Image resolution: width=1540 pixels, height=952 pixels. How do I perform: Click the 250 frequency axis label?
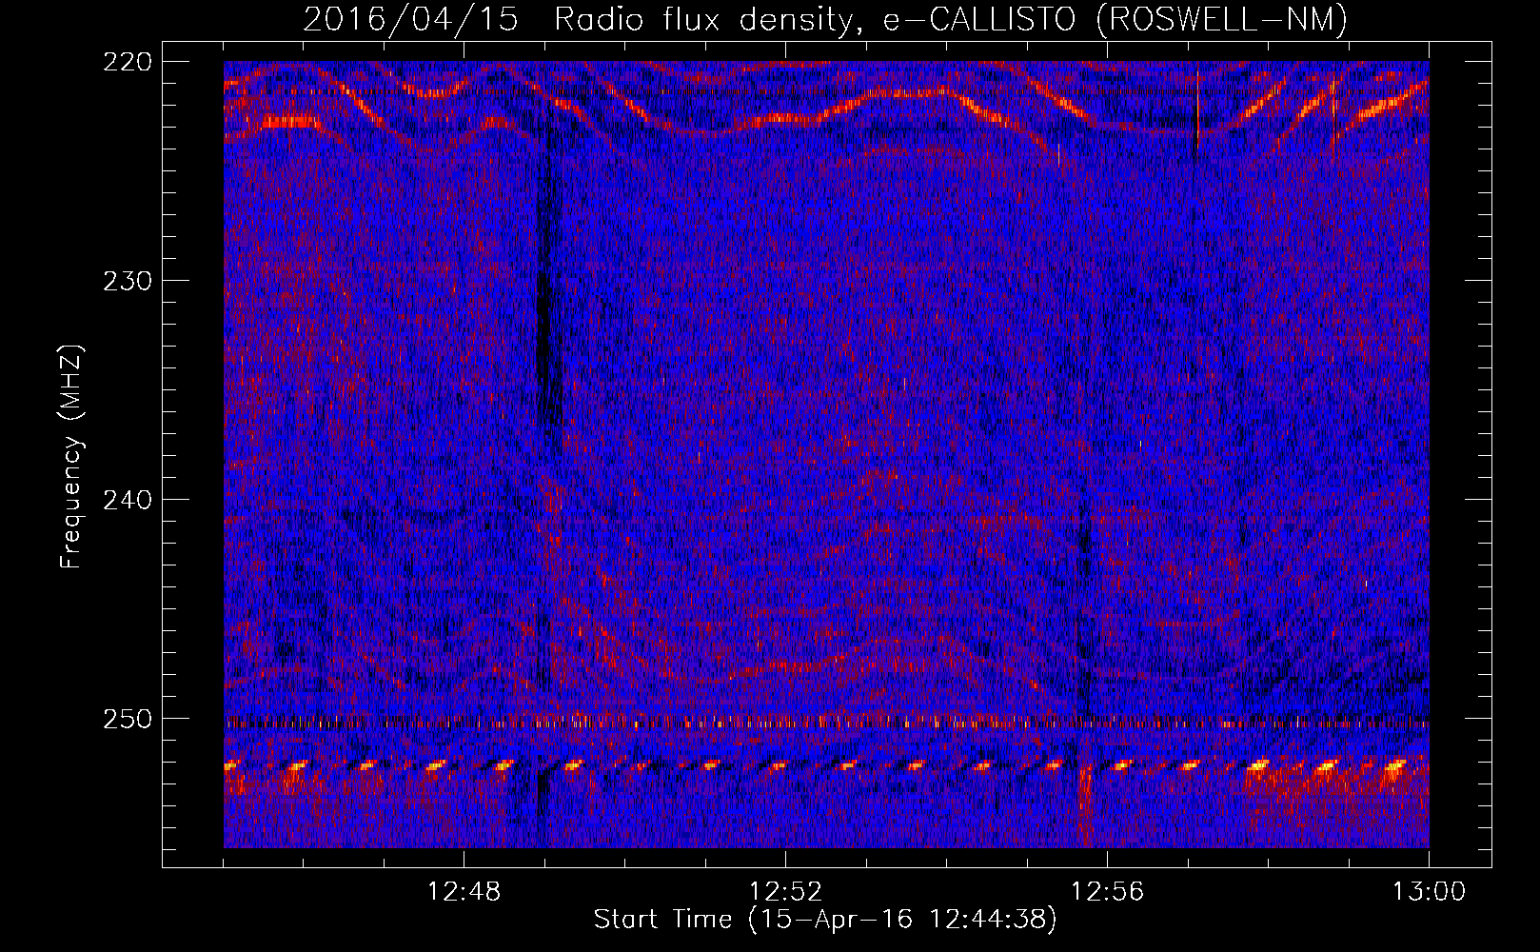pyautogui.click(x=127, y=719)
